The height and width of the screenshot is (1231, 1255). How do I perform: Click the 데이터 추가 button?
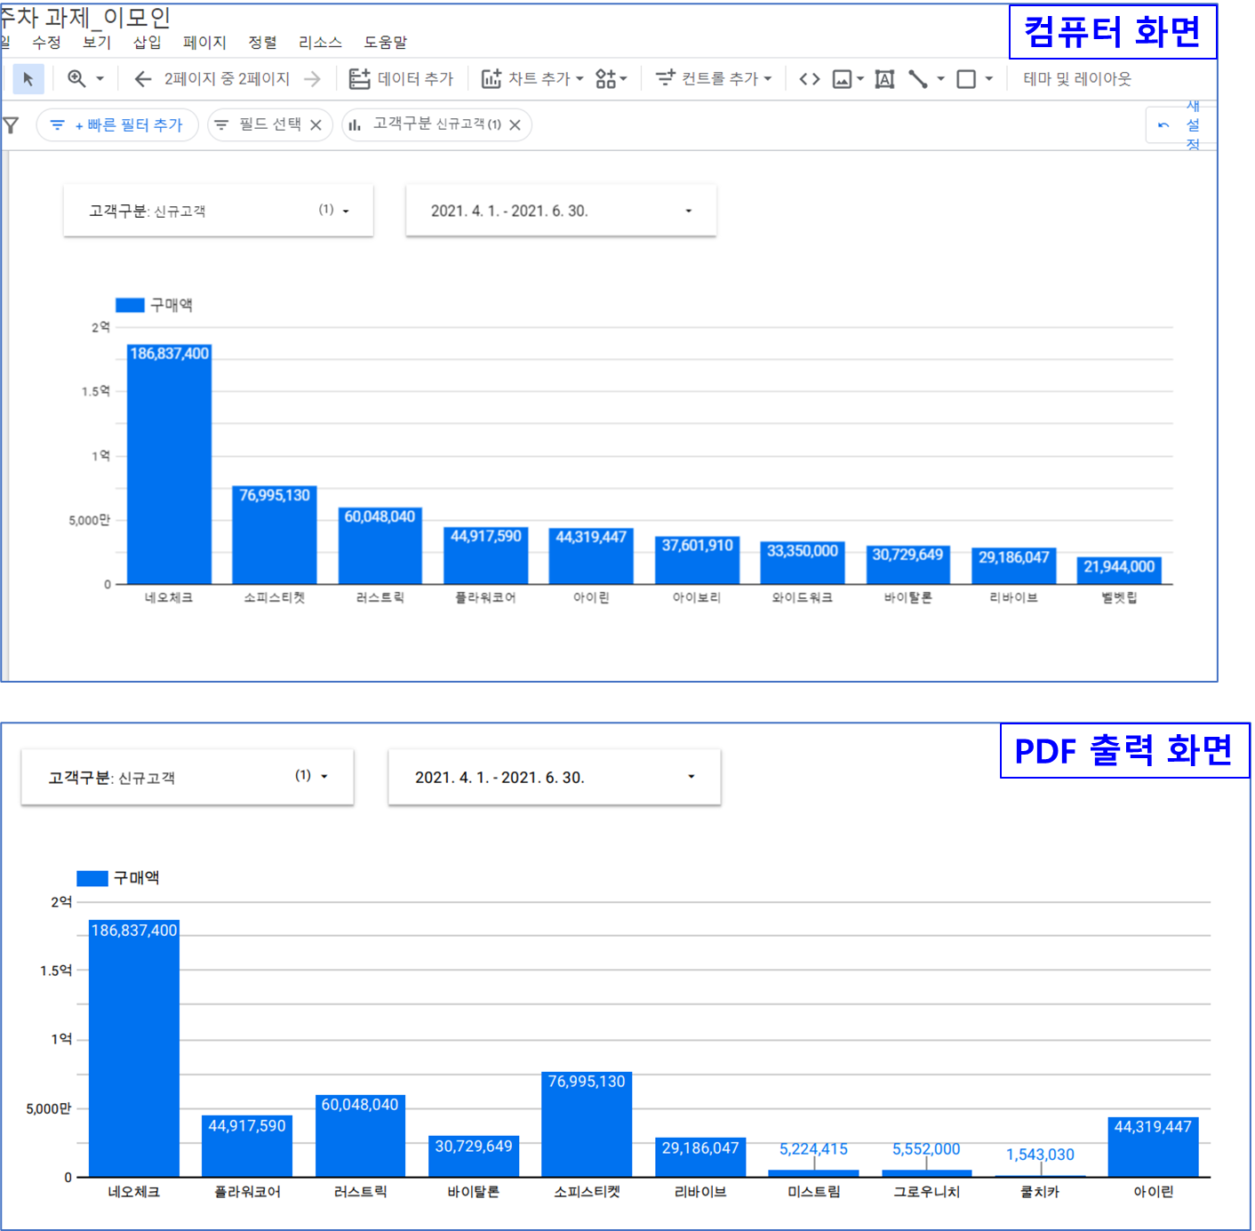[x=401, y=79]
